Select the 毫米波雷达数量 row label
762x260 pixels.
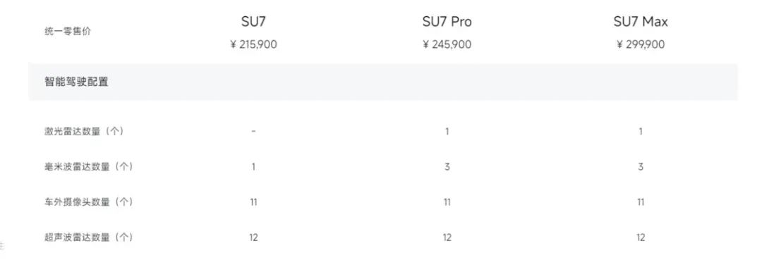click(x=88, y=167)
